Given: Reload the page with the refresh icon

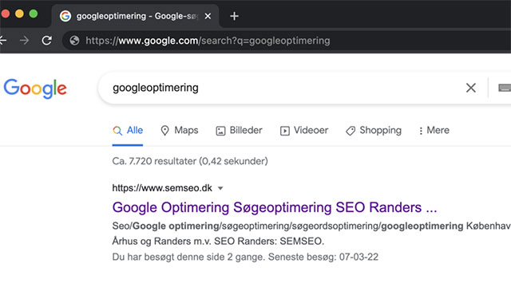Looking at the screenshot, I should coord(46,41).
